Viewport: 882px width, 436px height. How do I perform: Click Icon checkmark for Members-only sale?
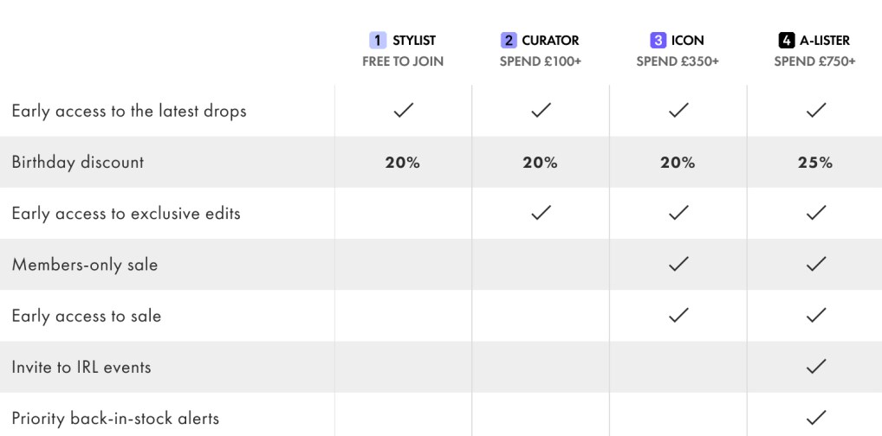click(678, 265)
